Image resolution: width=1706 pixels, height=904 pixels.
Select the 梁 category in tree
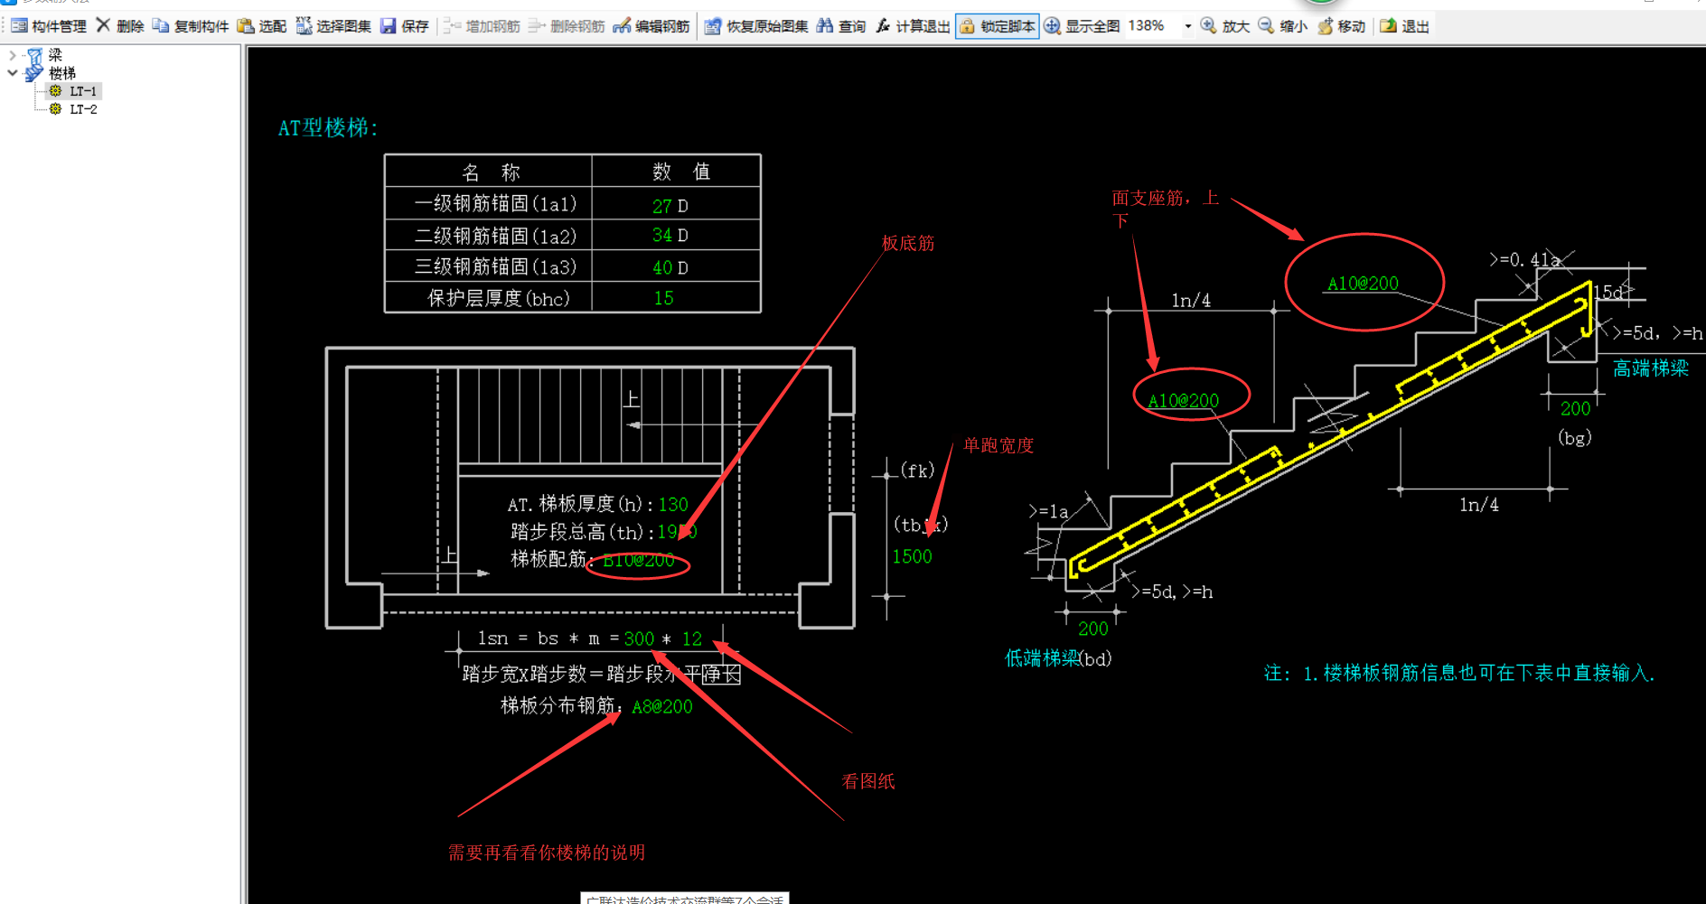(x=55, y=55)
